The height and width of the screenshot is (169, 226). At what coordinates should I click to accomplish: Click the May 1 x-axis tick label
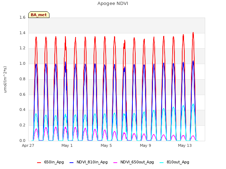(67, 145)
